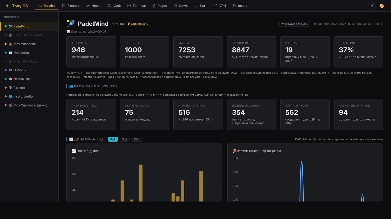Go to the Pages tab
391x219 pixels.
pyautogui.click(x=160, y=6)
